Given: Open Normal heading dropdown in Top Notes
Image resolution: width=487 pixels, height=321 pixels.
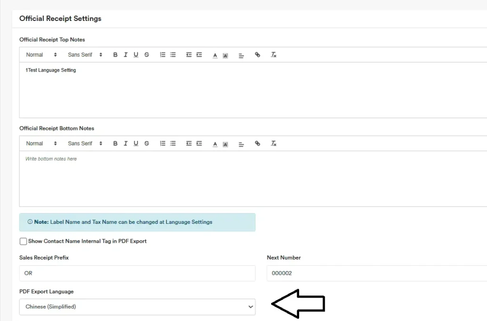Looking at the screenshot, I should click(41, 55).
